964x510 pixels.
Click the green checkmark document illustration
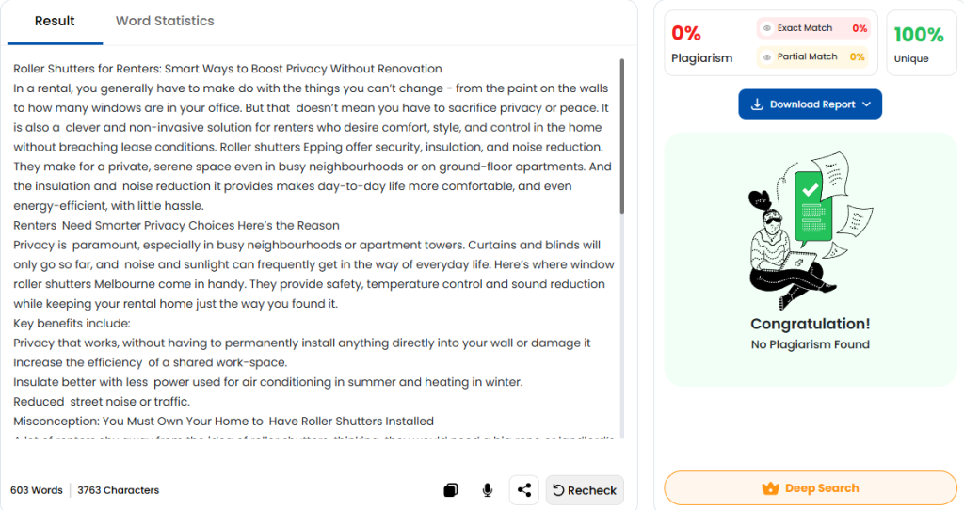tap(809, 202)
